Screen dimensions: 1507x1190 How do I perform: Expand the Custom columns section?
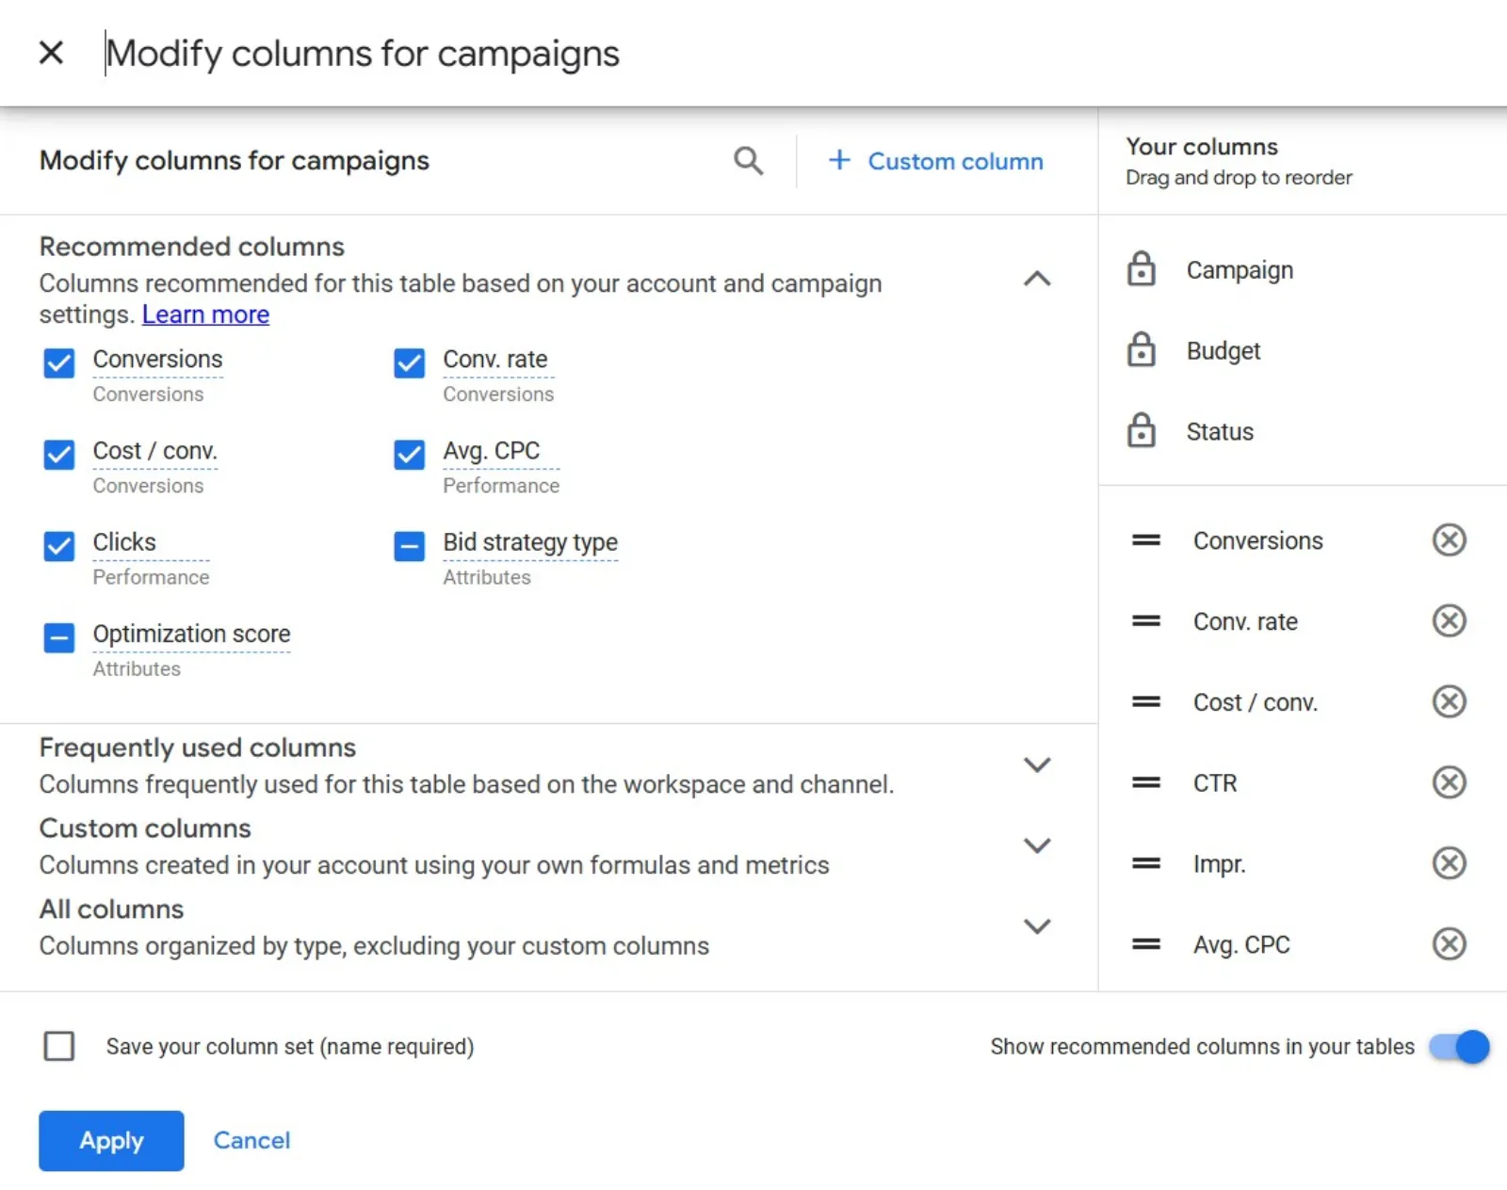pyautogui.click(x=1037, y=845)
